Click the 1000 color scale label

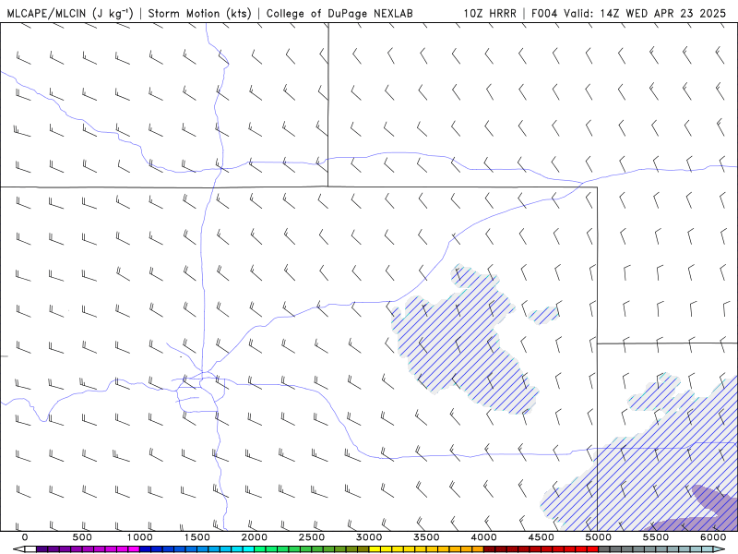[139, 537]
